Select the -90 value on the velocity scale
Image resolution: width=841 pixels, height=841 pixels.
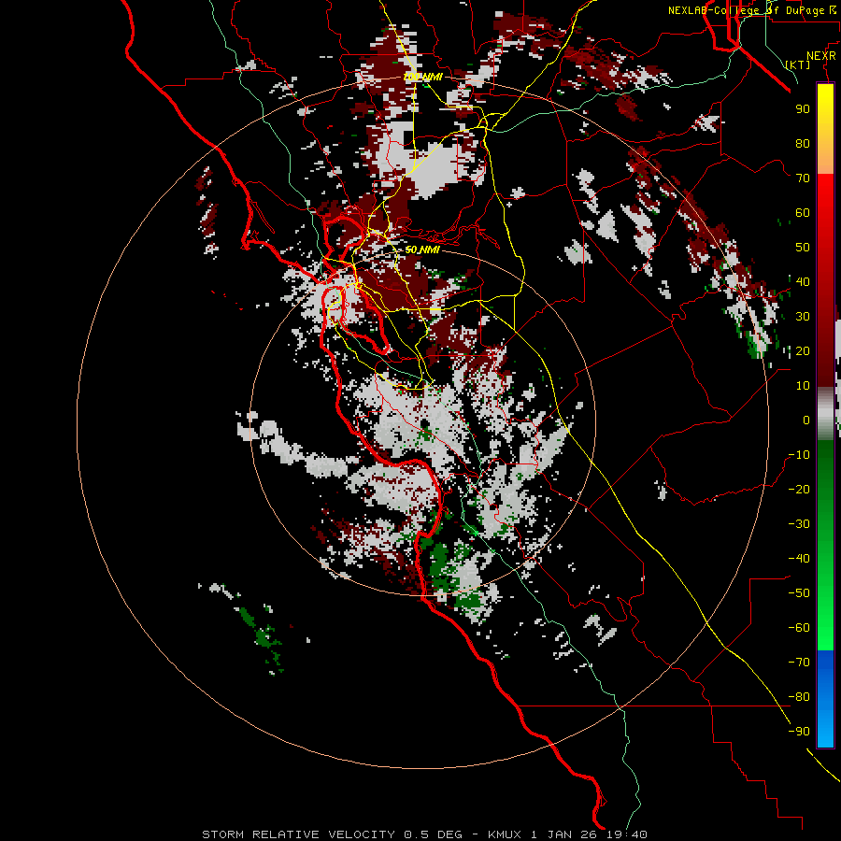(799, 731)
